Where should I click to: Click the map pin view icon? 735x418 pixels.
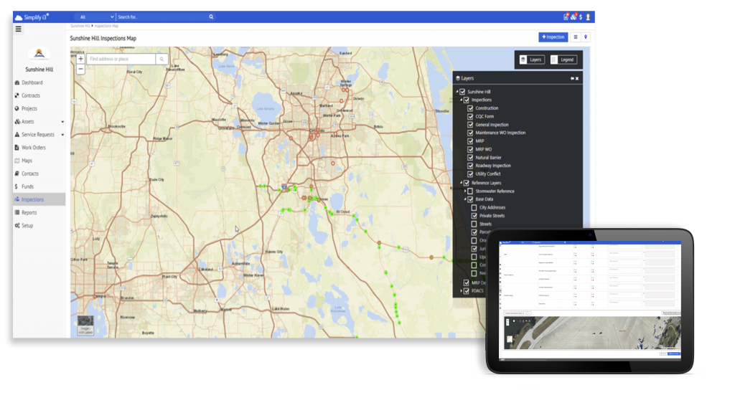pyautogui.click(x=586, y=37)
